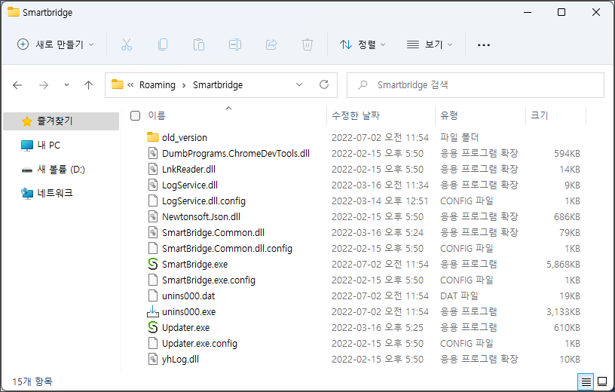Expand chevron after Roaming in path

point(184,85)
